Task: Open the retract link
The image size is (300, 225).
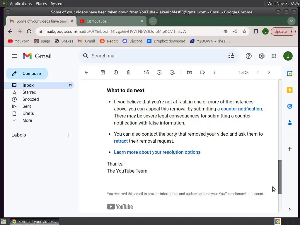Action: (121, 141)
